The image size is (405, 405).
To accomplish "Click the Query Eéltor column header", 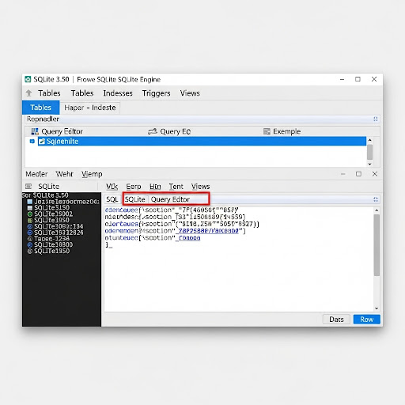I will pyautogui.click(x=62, y=131).
